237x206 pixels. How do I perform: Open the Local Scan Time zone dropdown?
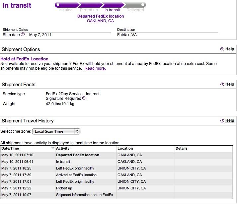coord(56,131)
